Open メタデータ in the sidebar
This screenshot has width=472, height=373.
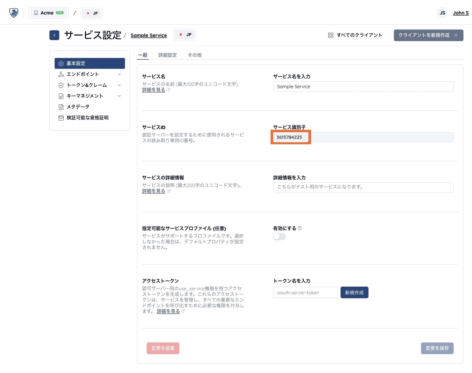[x=90, y=107]
